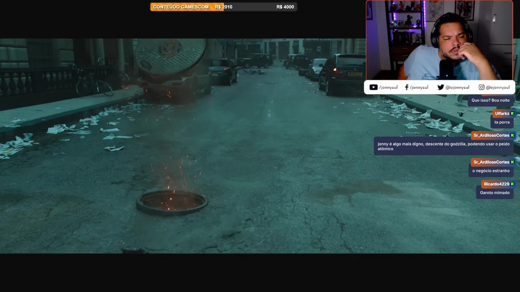Image resolution: width=520 pixels, height=292 pixels.
Task: Click the badge beside Sr_ArdilosoCortes above the godzilla message
Action: click(x=512, y=135)
